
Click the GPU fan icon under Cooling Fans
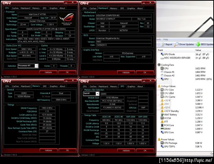[162, 79]
